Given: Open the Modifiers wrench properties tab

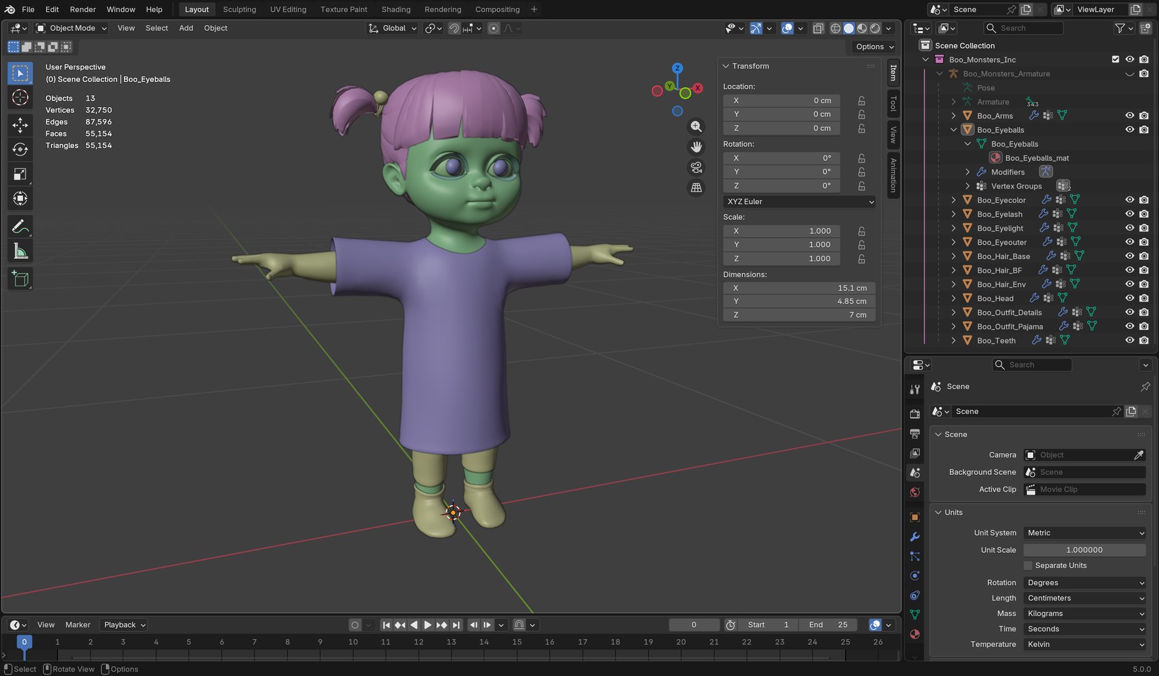Looking at the screenshot, I should click(915, 536).
